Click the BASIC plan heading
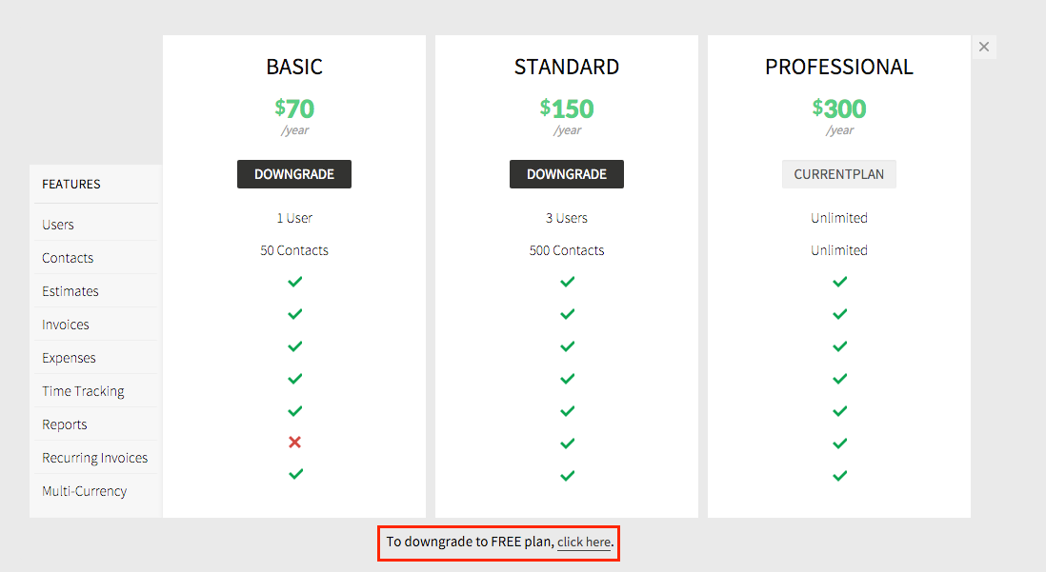The width and height of the screenshot is (1046, 572). 294,67
